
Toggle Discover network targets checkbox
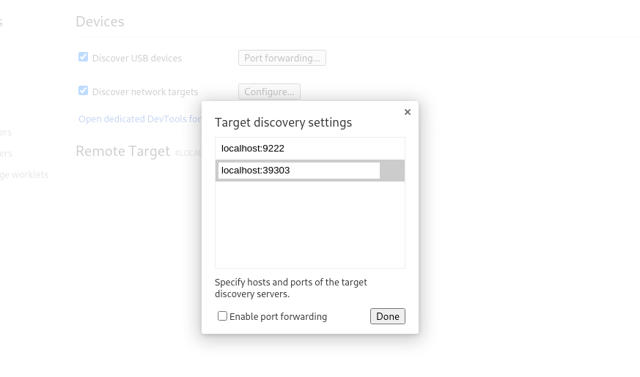[83, 91]
